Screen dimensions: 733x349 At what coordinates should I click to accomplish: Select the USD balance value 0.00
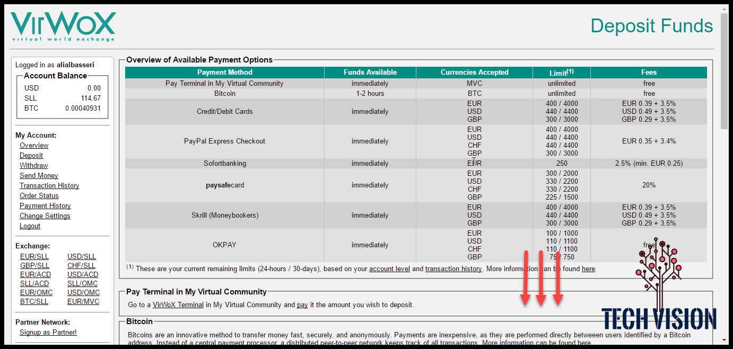click(x=94, y=88)
